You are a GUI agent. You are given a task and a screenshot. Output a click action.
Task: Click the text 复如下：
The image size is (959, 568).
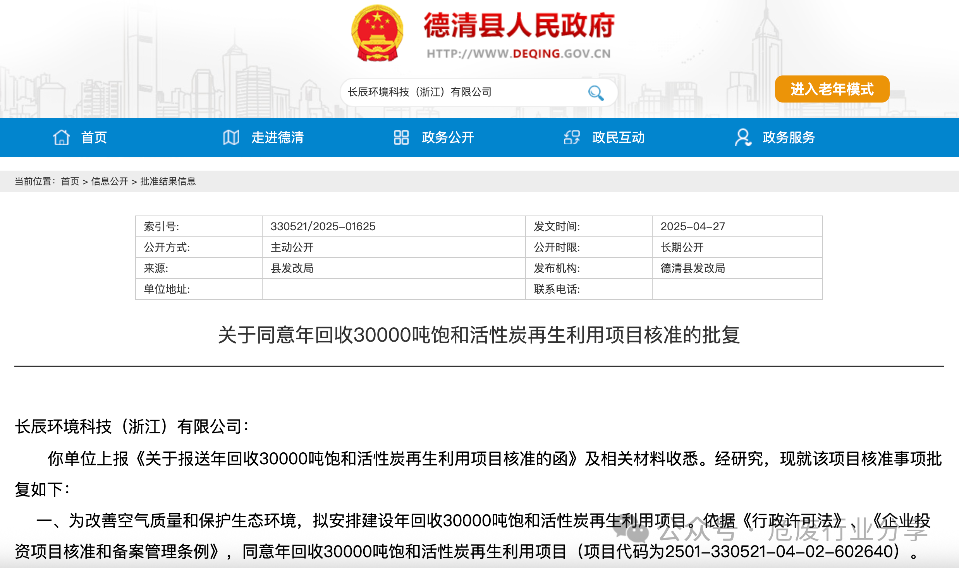43,490
